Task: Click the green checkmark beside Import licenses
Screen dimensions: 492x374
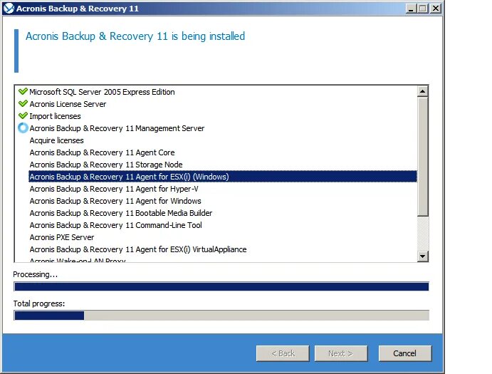Action: pyautogui.click(x=23, y=115)
